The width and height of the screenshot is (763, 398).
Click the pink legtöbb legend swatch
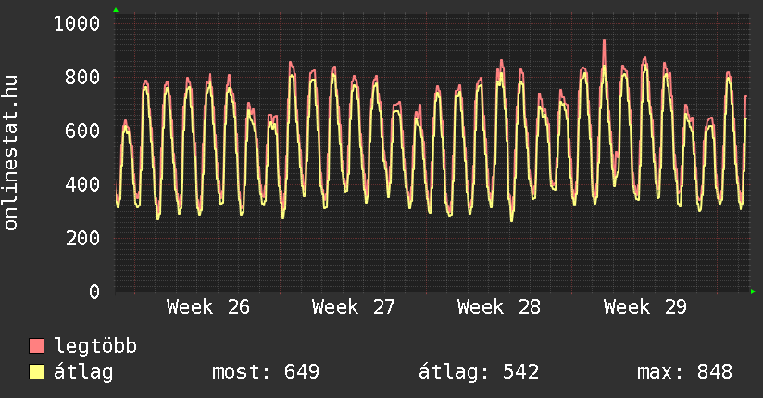36,345
